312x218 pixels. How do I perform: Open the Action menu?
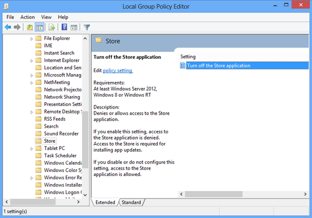pos(28,17)
